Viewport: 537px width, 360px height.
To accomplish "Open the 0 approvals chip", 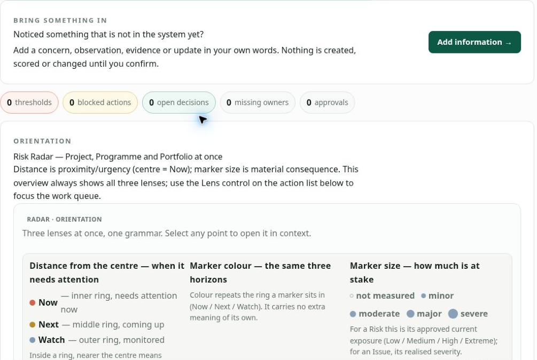I will (x=327, y=102).
